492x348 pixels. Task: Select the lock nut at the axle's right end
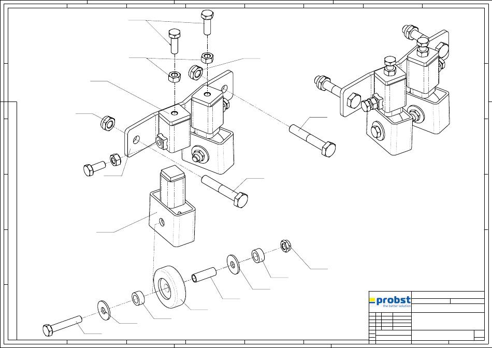coord(285,246)
